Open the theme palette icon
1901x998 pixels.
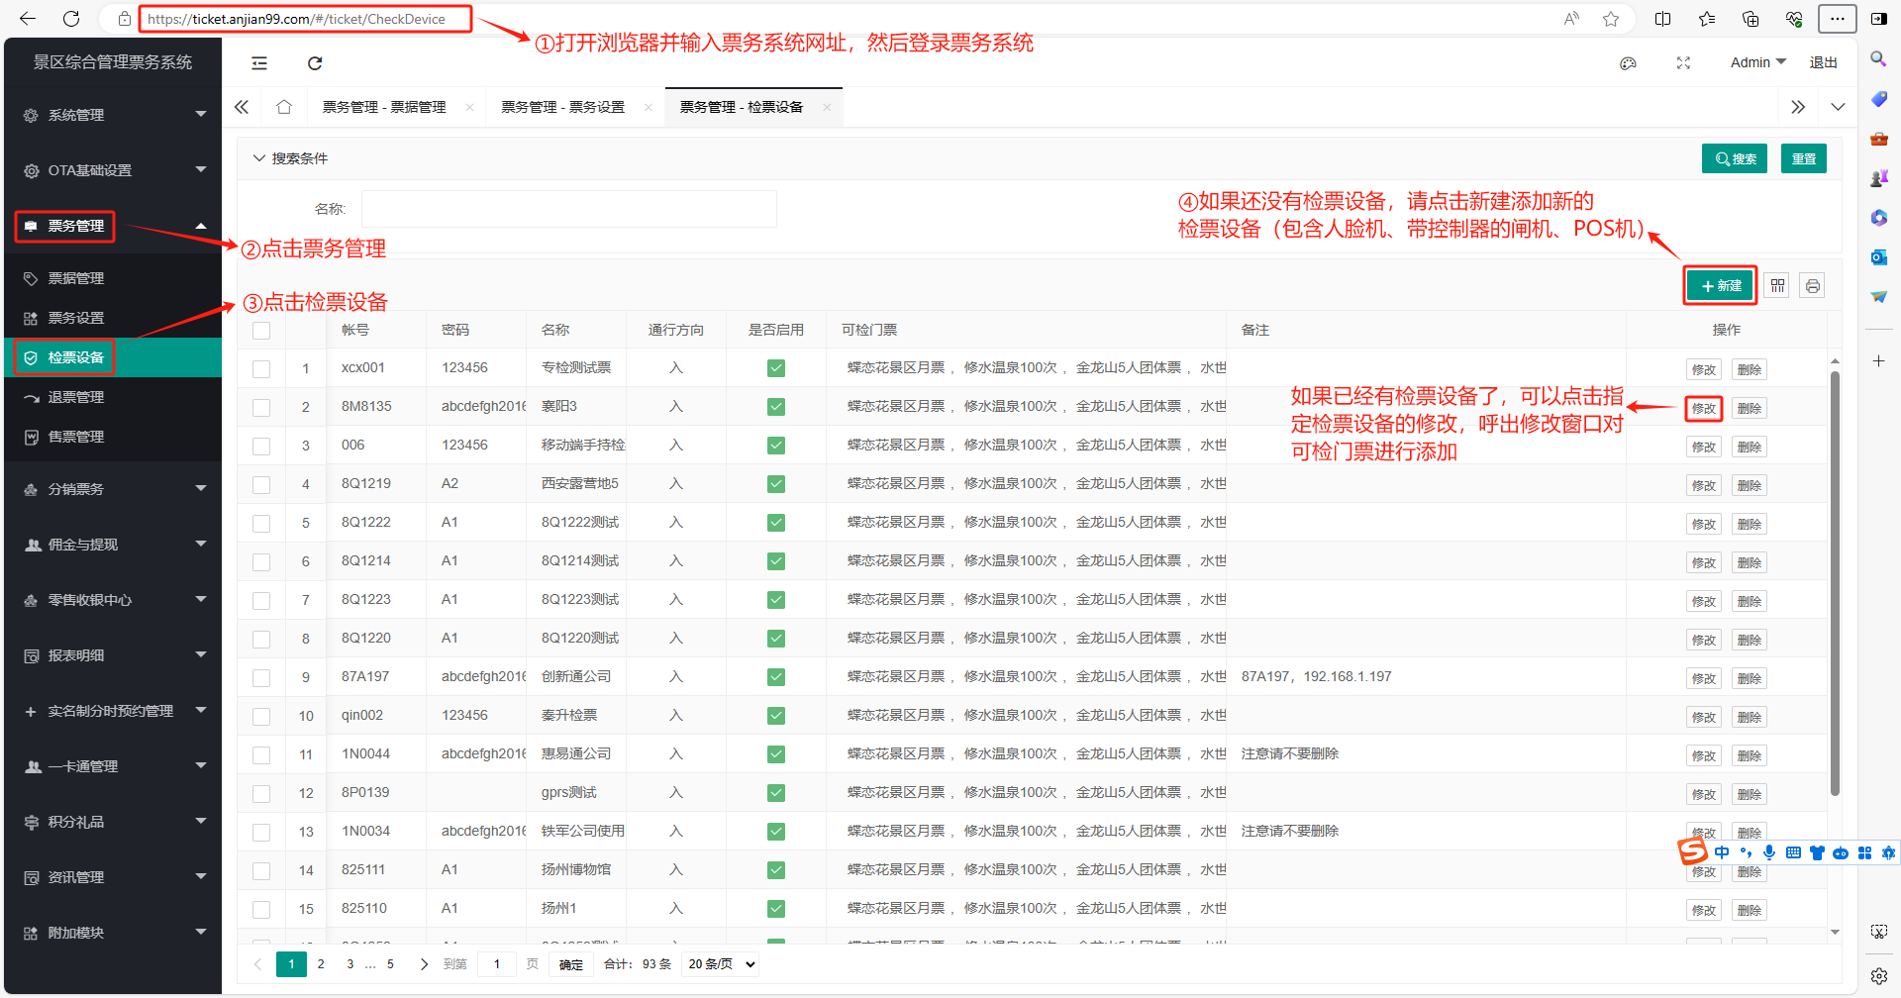click(1628, 63)
